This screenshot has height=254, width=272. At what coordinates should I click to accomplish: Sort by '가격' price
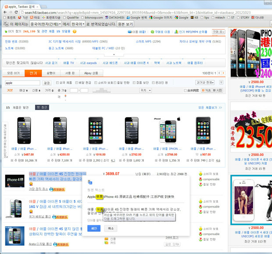pyautogui.click(x=49, y=90)
